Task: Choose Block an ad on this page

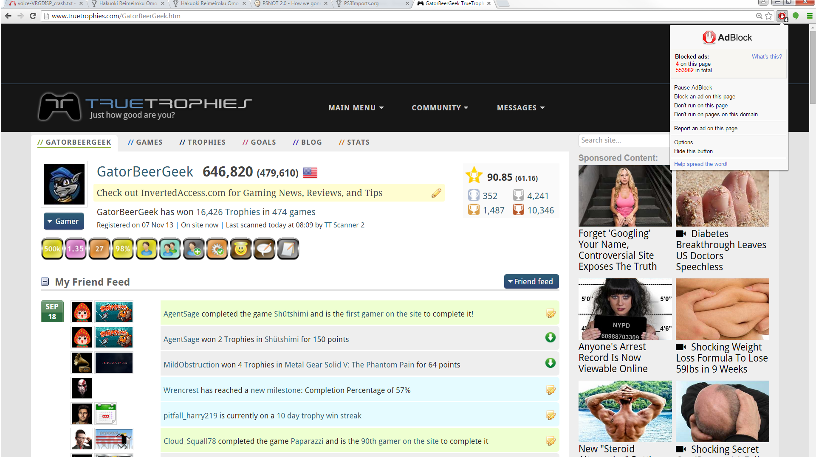Action: pos(704,96)
